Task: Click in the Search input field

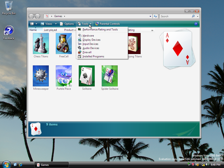Action: pos(176,16)
